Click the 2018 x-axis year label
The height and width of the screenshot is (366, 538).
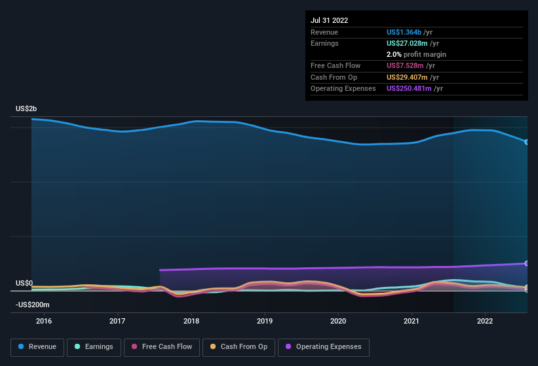click(x=191, y=321)
